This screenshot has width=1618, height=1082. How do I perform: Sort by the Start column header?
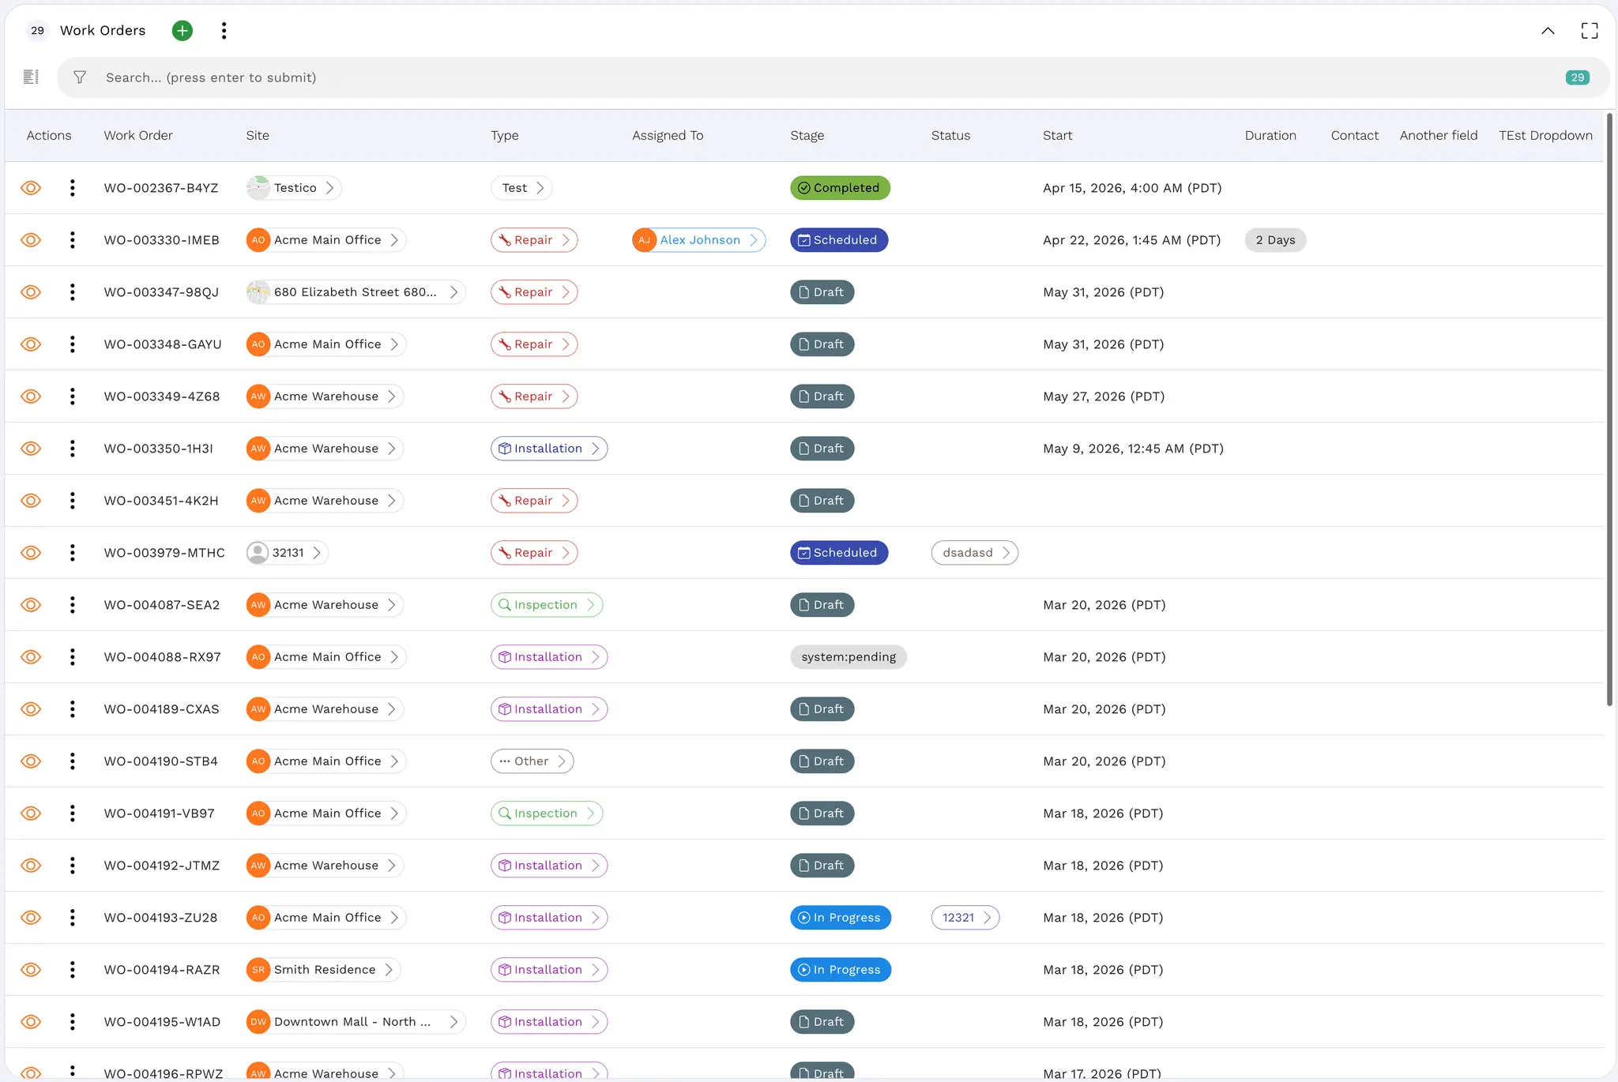click(x=1058, y=135)
